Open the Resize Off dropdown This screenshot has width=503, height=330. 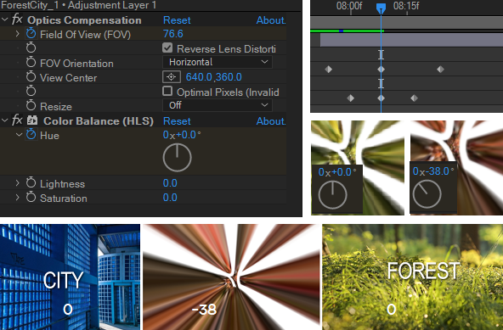coord(218,105)
